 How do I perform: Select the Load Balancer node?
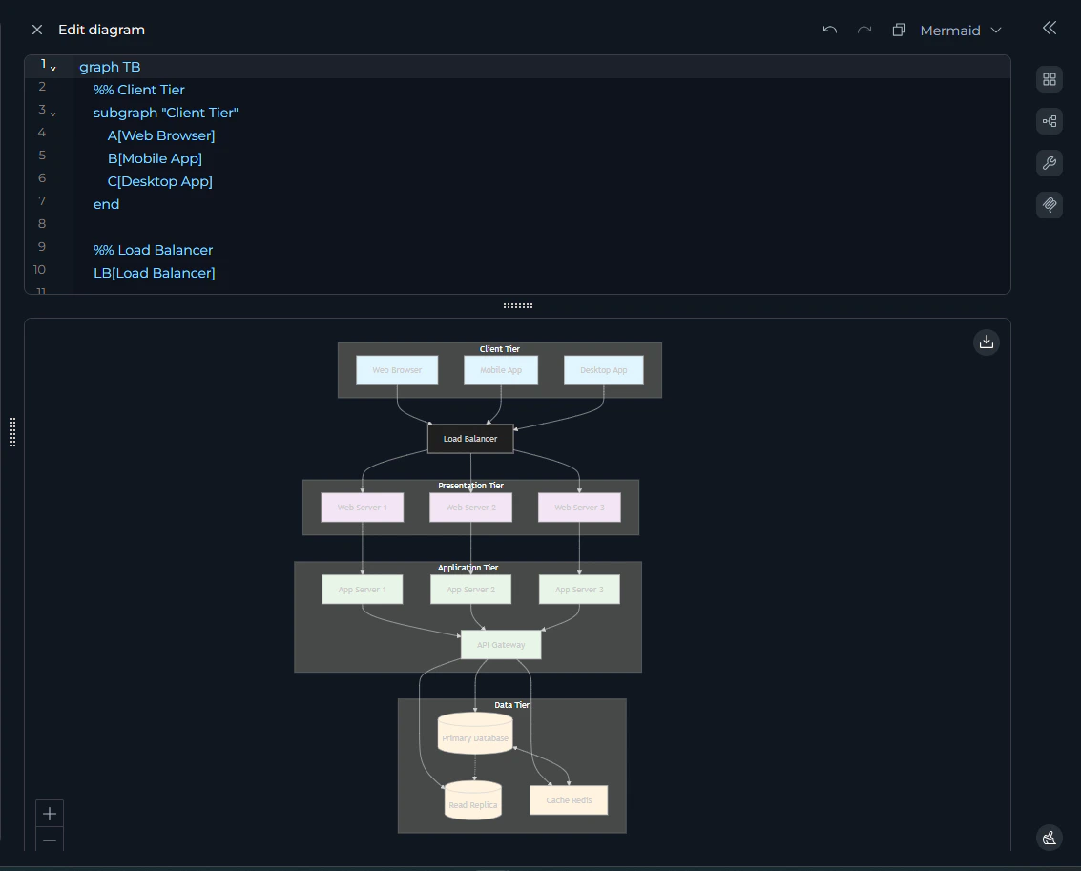(x=470, y=439)
